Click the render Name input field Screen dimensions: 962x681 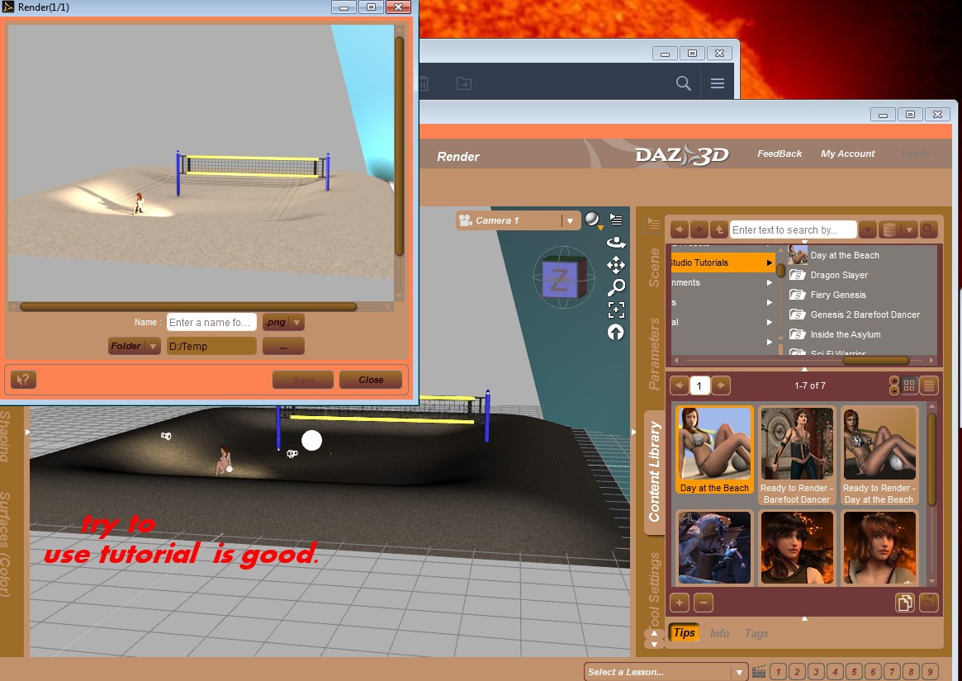tap(211, 323)
